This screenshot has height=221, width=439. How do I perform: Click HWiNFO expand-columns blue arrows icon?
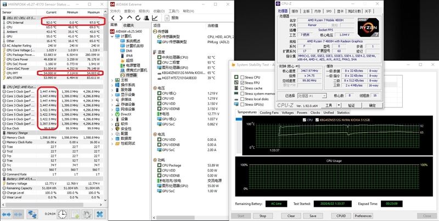coord(6,214)
